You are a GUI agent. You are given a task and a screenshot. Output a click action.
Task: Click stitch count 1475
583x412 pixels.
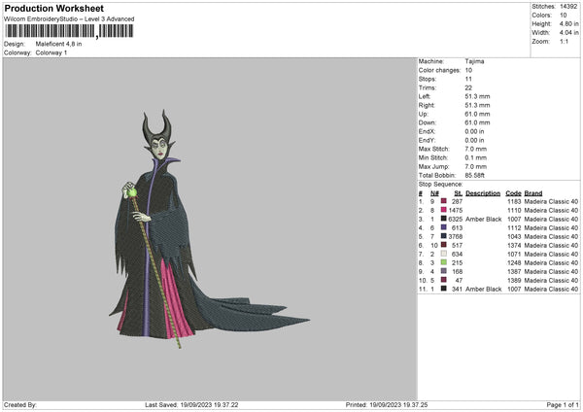coord(456,210)
